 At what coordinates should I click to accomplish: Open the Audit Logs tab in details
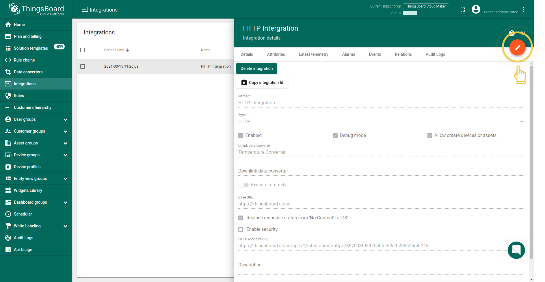point(435,54)
